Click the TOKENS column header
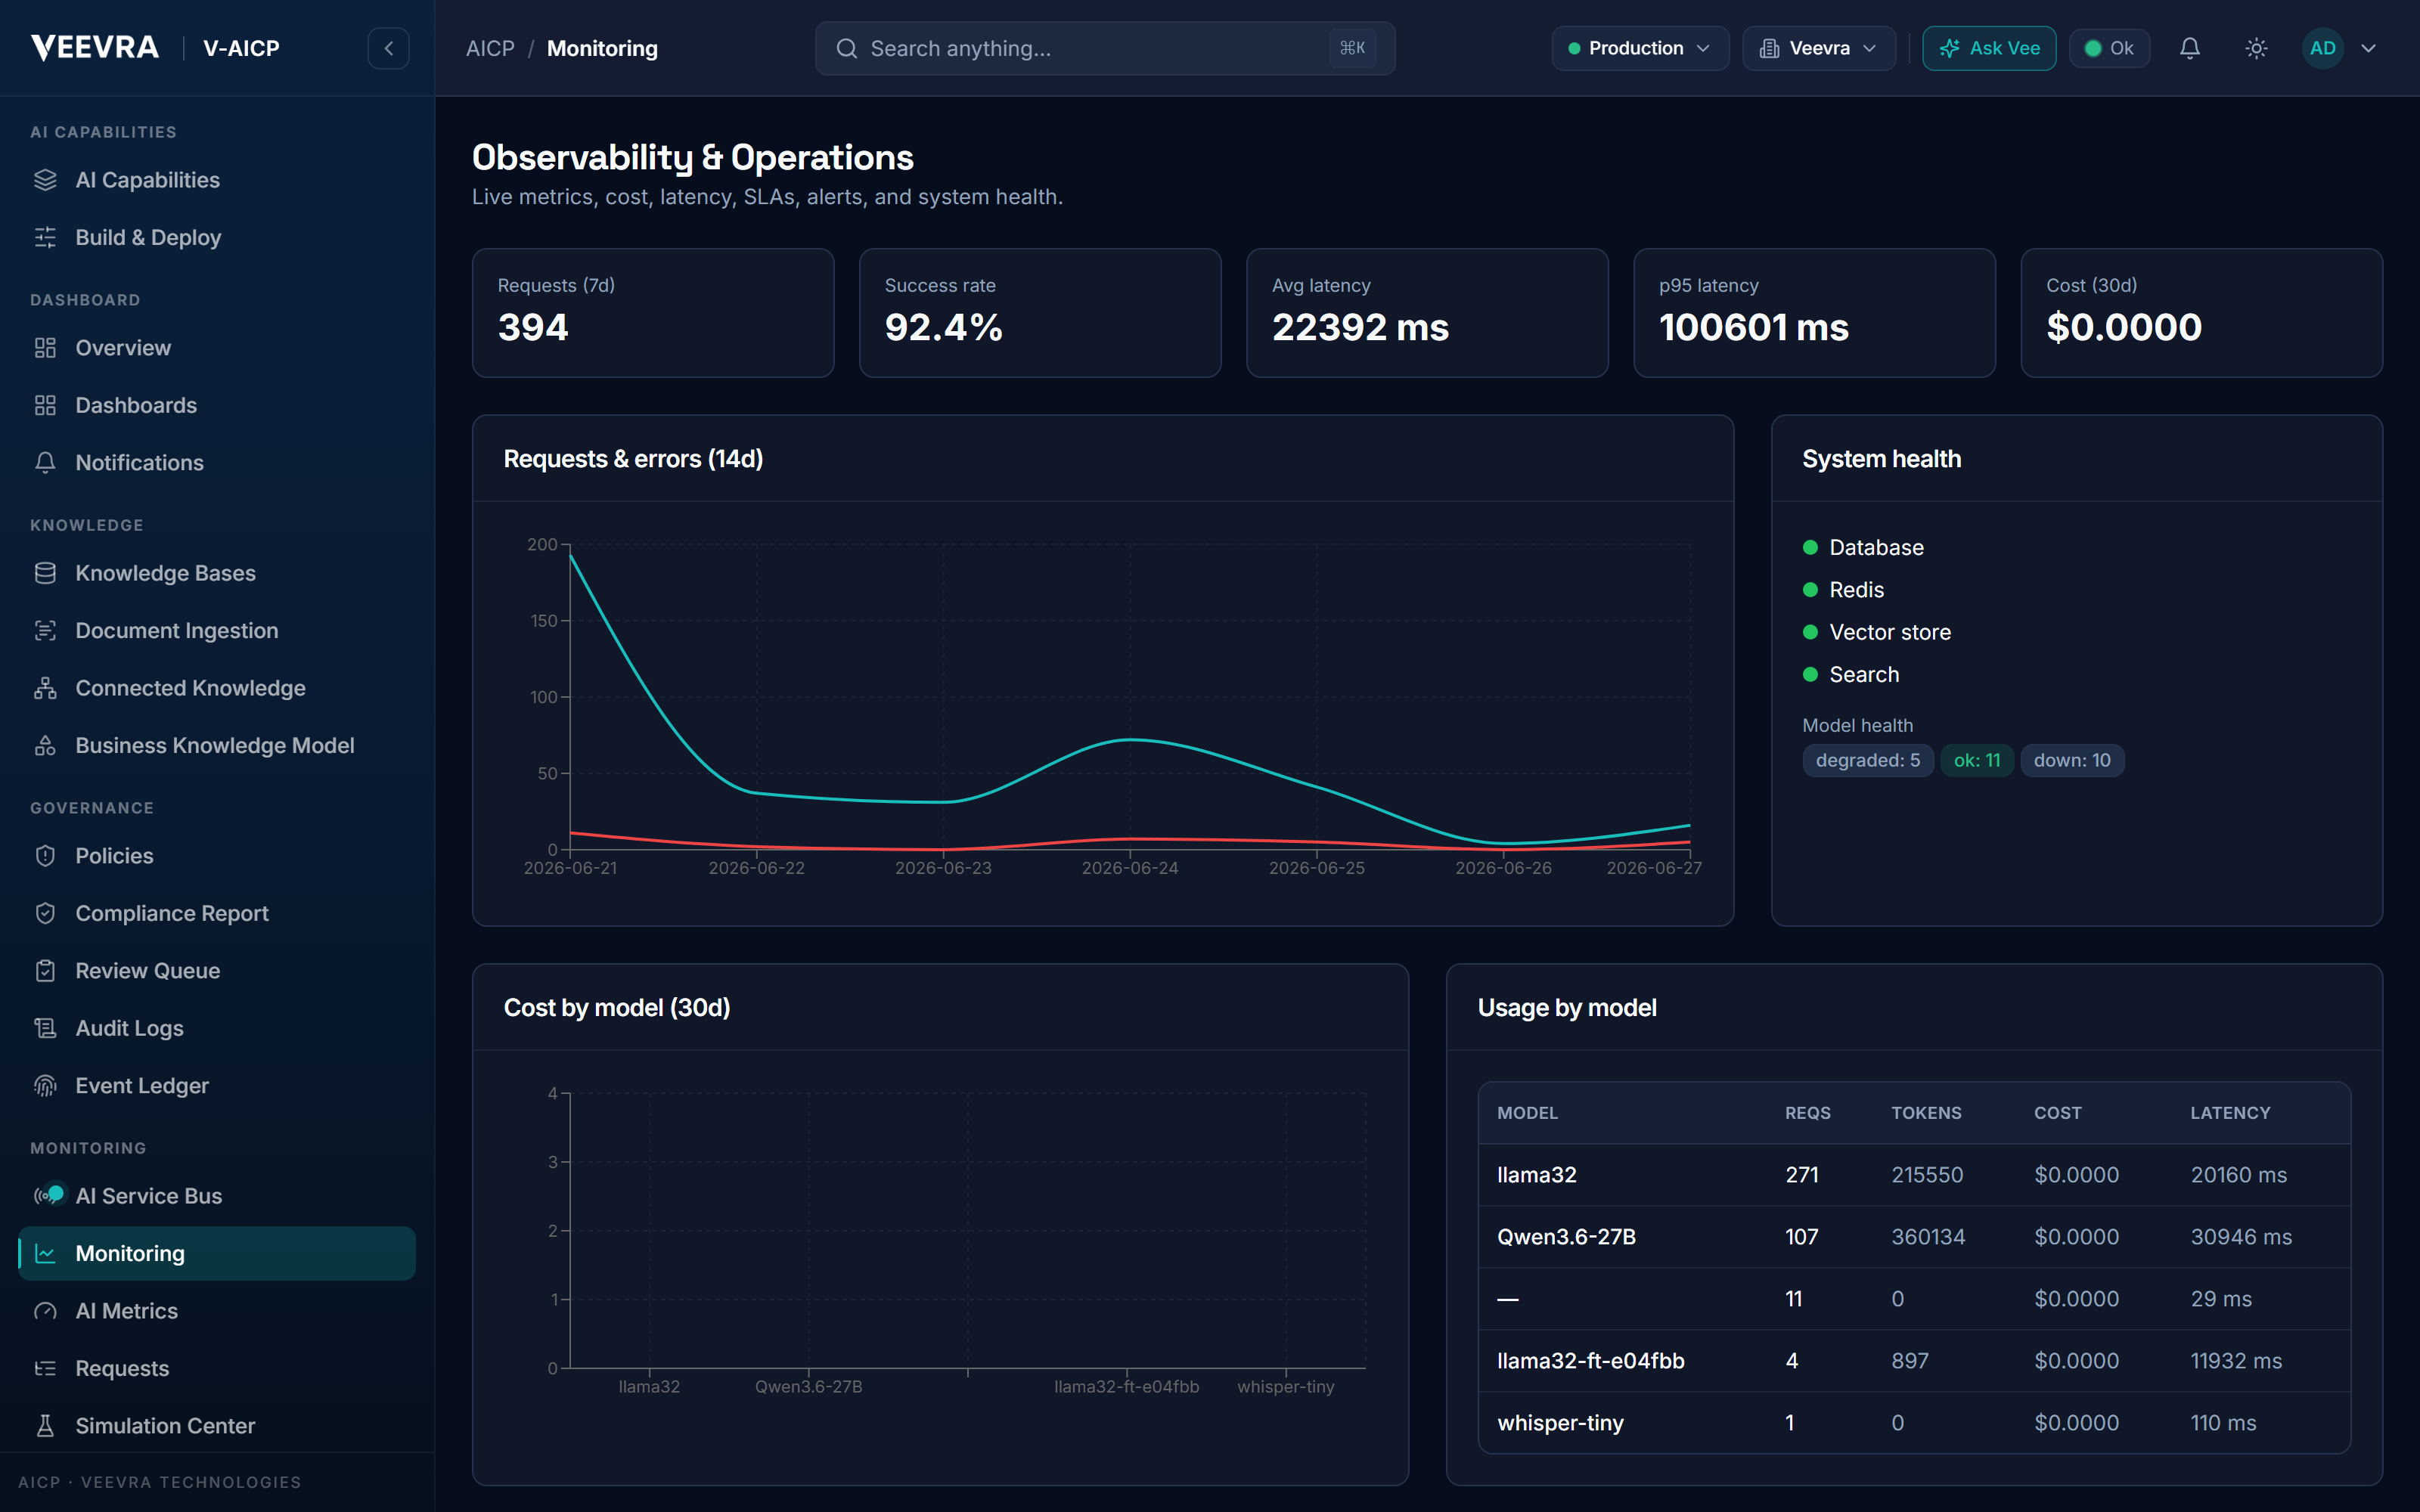This screenshot has width=2420, height=1512. (1926, 1113)
